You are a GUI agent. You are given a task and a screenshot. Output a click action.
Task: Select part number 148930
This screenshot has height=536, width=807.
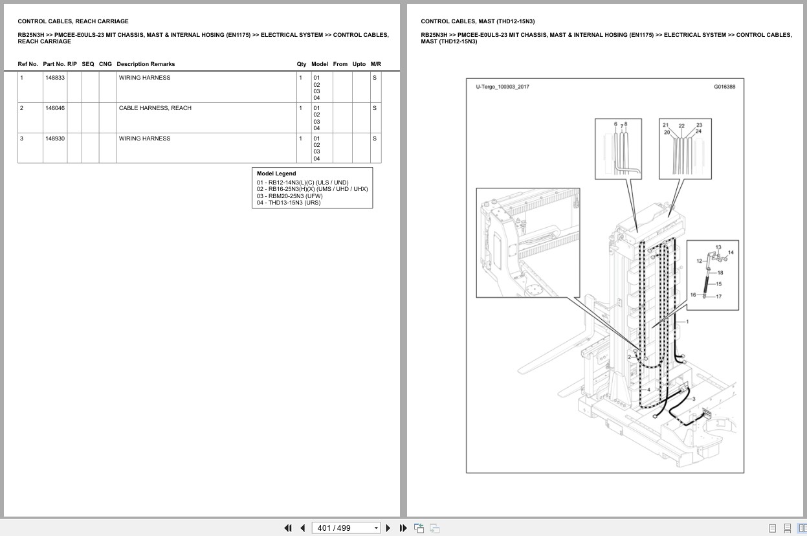(x=54, y=139)
